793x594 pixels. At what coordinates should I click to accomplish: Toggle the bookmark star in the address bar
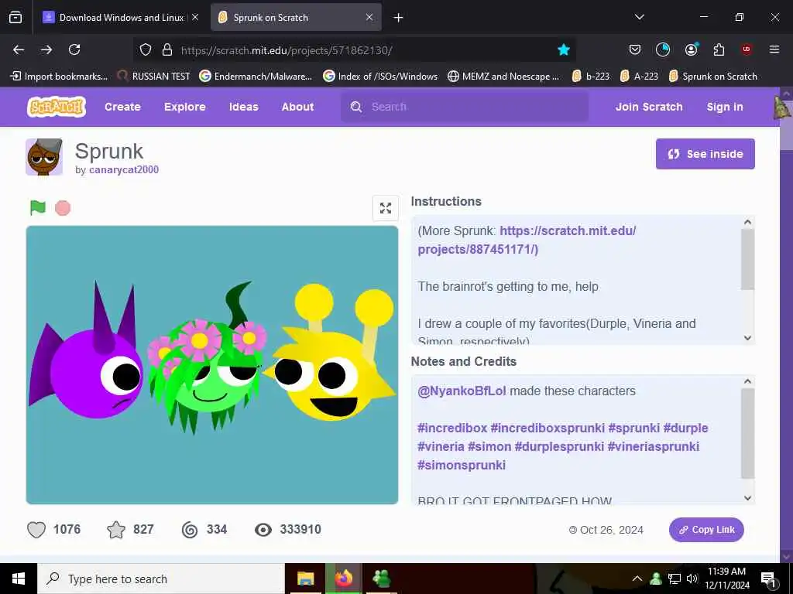pos(564,49)
